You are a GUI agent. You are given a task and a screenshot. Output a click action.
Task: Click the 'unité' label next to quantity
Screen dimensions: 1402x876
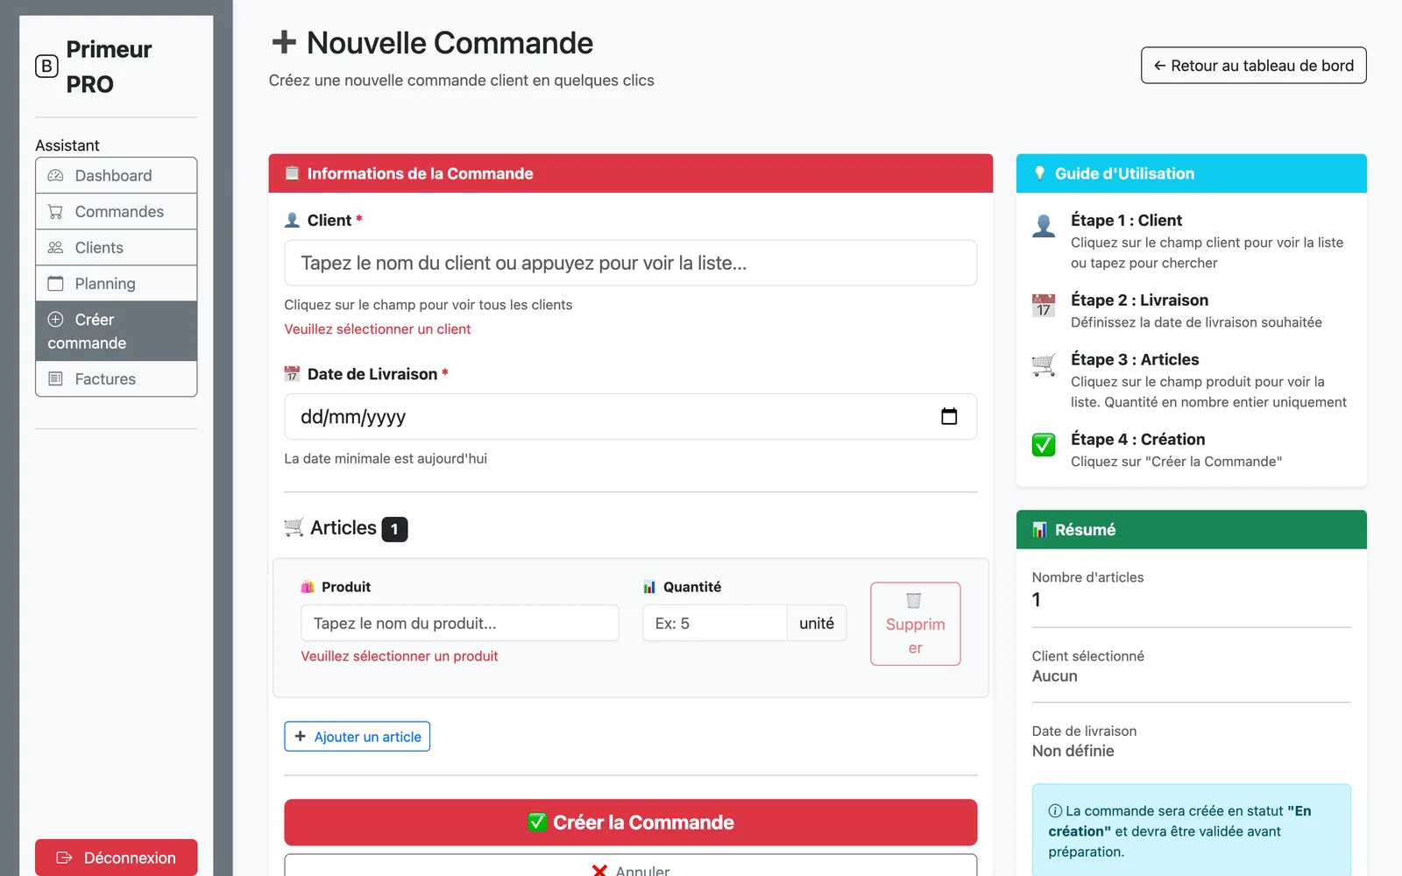point(817,623)
